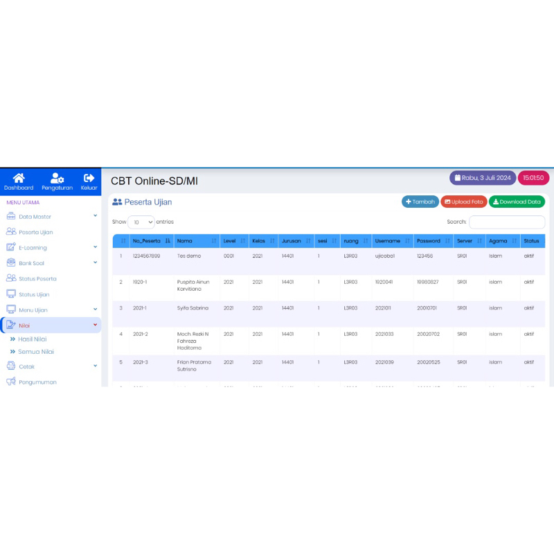The width and height of the screenshot is (554, 554).
Task: Open the entries count dropdown
Action: point(141,222)
